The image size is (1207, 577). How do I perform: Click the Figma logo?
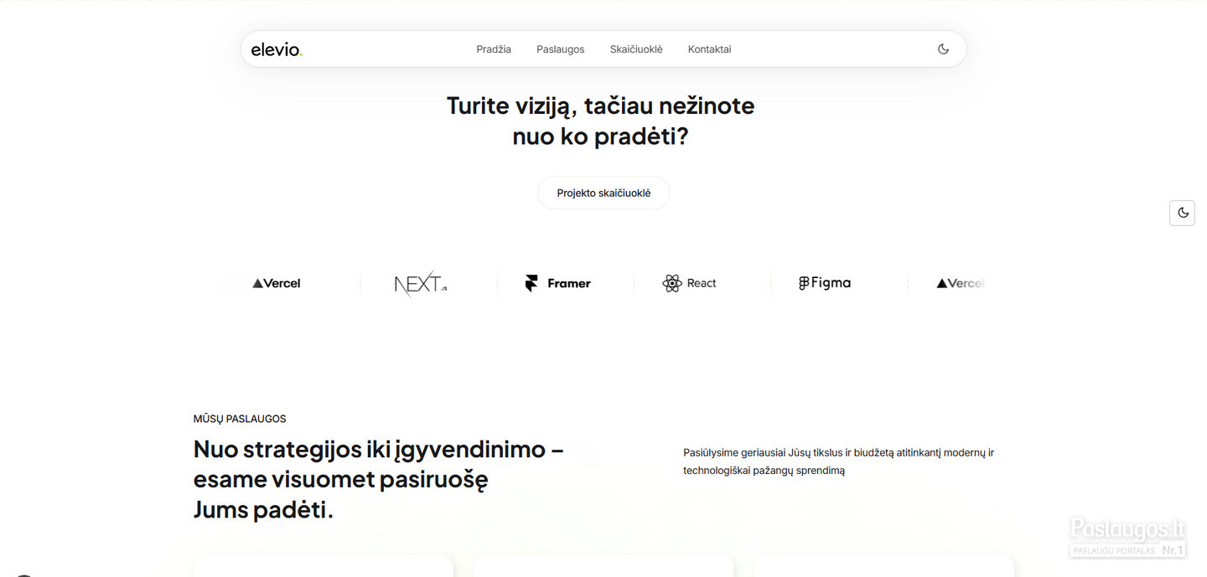coord(825,283)
